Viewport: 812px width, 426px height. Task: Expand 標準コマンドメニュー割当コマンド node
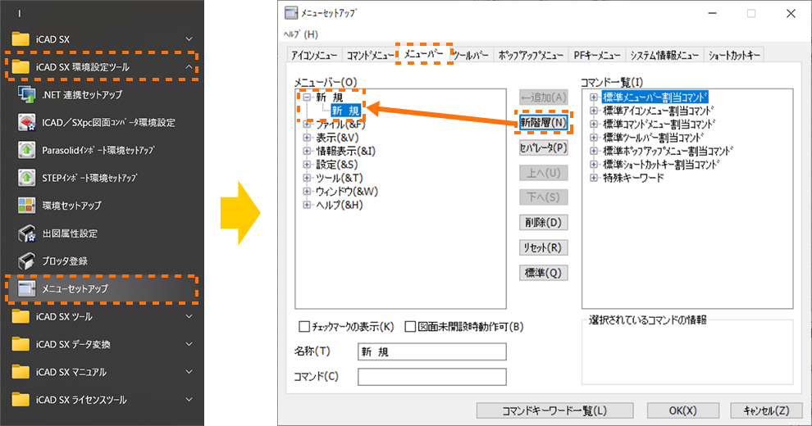(594, 124)
